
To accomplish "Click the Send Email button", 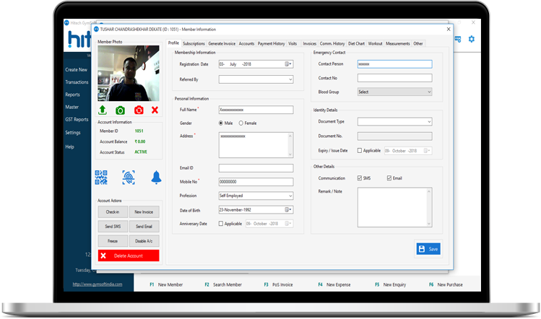I will 144,226.
